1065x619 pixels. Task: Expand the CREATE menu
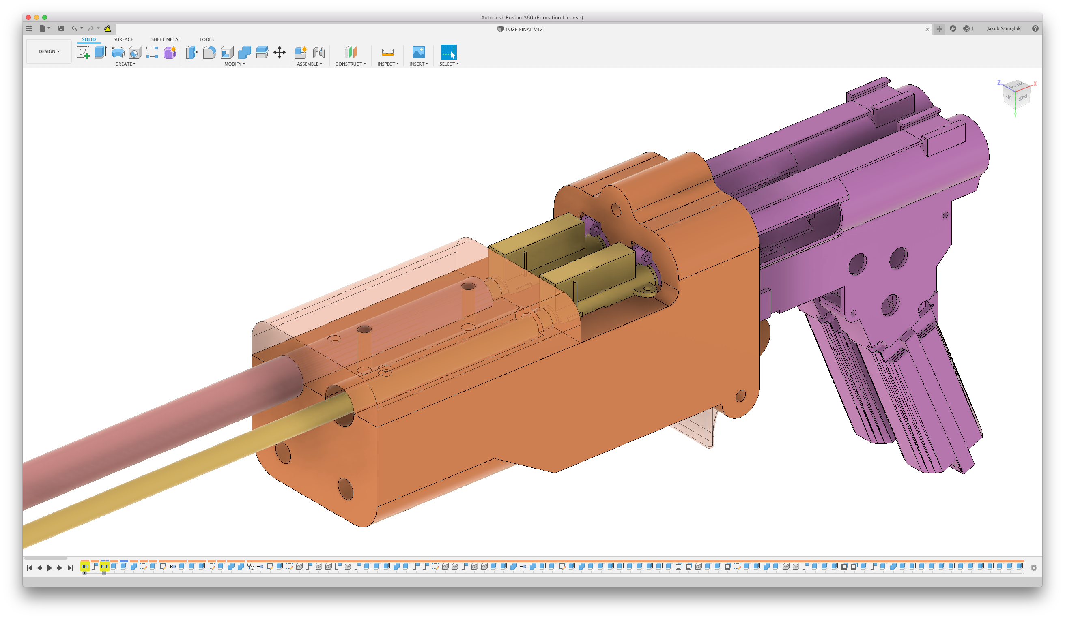(125, 64)
